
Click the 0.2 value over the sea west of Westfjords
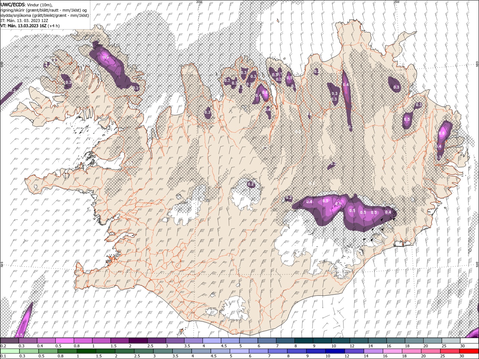coord(13,90)
